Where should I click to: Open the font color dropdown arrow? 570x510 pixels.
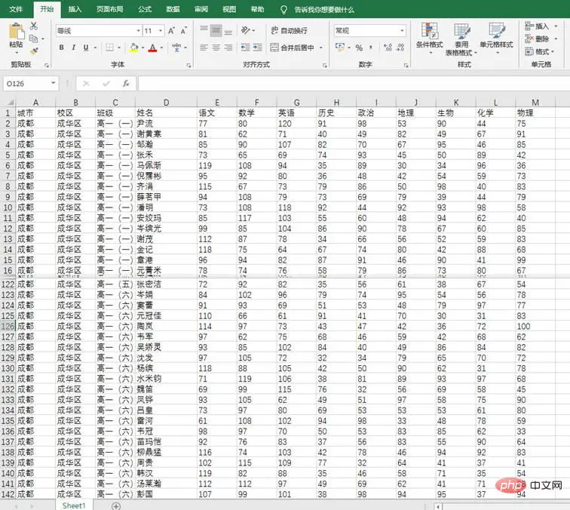[162, 48]
